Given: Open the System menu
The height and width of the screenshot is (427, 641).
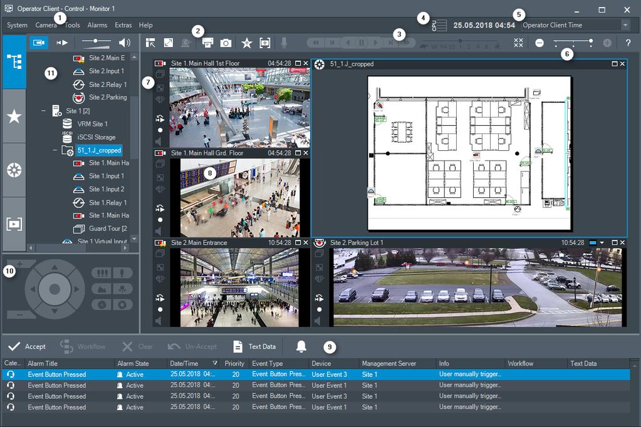Looking at the screenshot, I should [x=17, y=25].
